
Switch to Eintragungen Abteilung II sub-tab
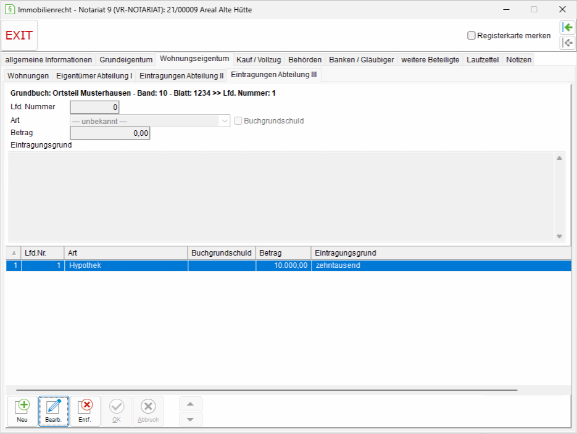(x=181, y=75)
